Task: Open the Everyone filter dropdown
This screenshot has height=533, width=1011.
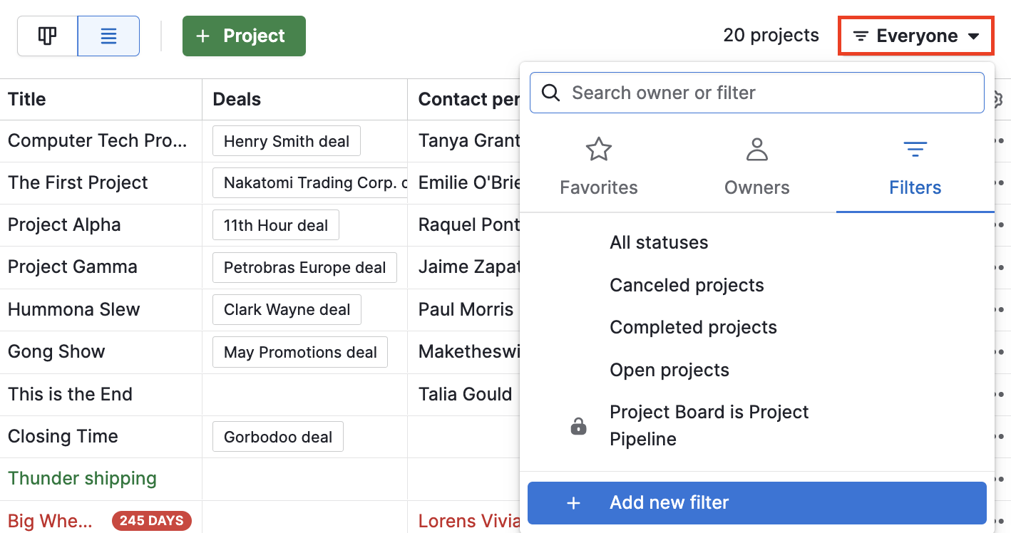Action: (x=915, y=36)
